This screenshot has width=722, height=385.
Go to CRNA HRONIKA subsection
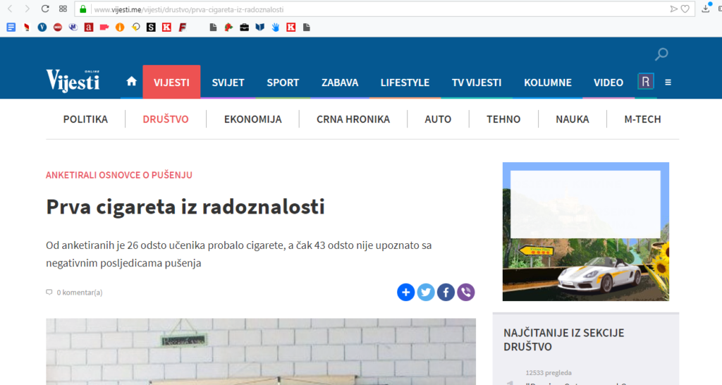tap(353, 119)
